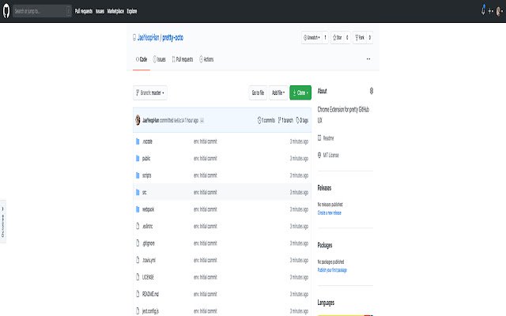Viewport: 506px width, 316px height.
Task: Open the pretty-octo repository name link
Action: coord(172,37)
